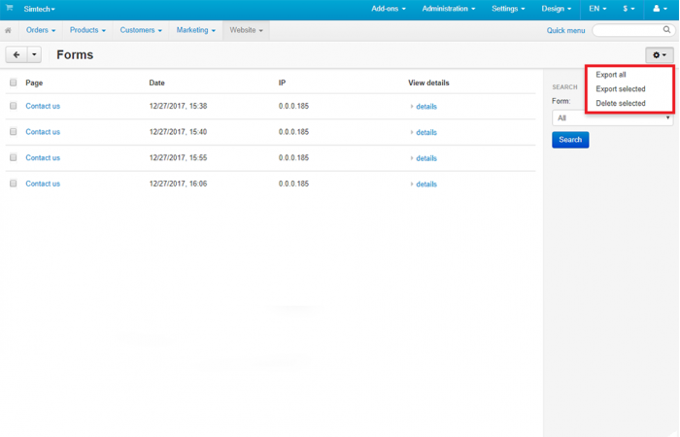Image resolution: width=680 pixels, height=437 pixels.
Task: Check the Contact us row dated 15:38
Action: pyautogui.click(x=14, y=106)
